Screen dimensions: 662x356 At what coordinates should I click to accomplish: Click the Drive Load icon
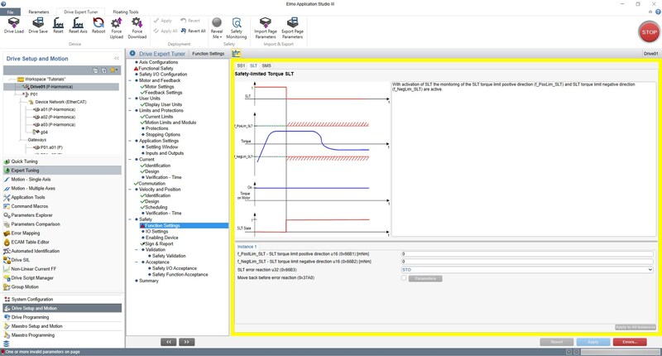14,24
